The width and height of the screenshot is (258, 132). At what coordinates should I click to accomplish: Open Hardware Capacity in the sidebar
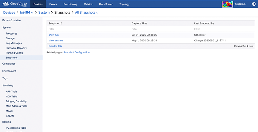tap(16, 48)
